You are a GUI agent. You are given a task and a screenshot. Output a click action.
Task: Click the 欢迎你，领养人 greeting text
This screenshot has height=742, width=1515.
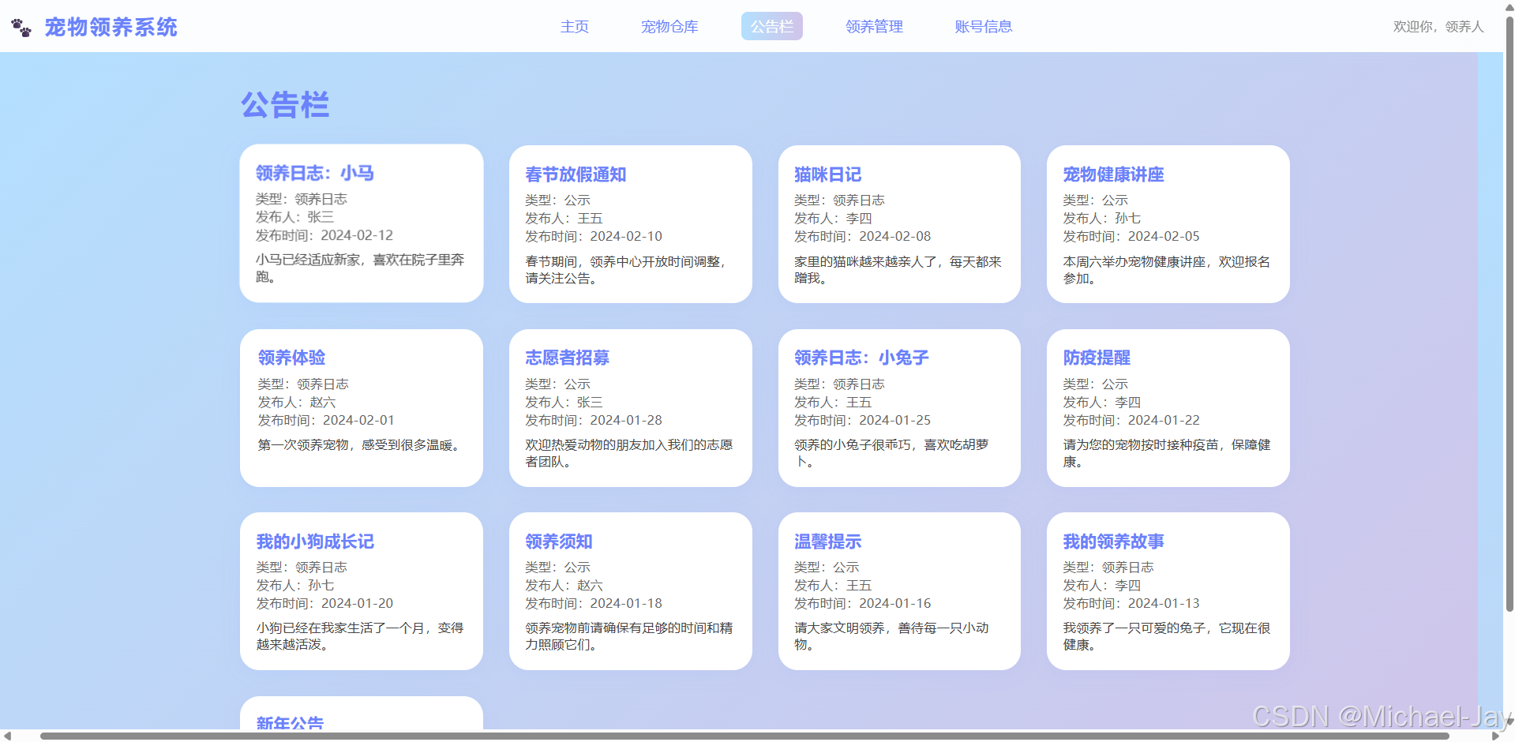[1438, 27]
